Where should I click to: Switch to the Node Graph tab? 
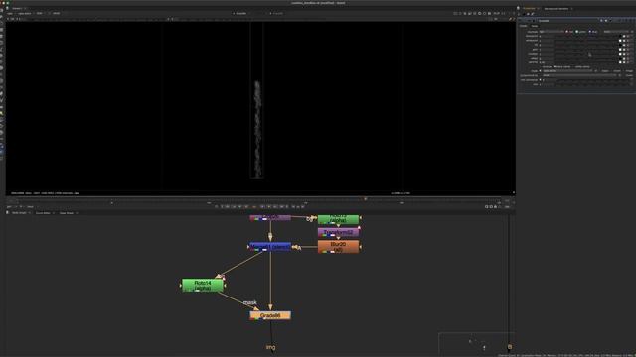tap(19, 213)
